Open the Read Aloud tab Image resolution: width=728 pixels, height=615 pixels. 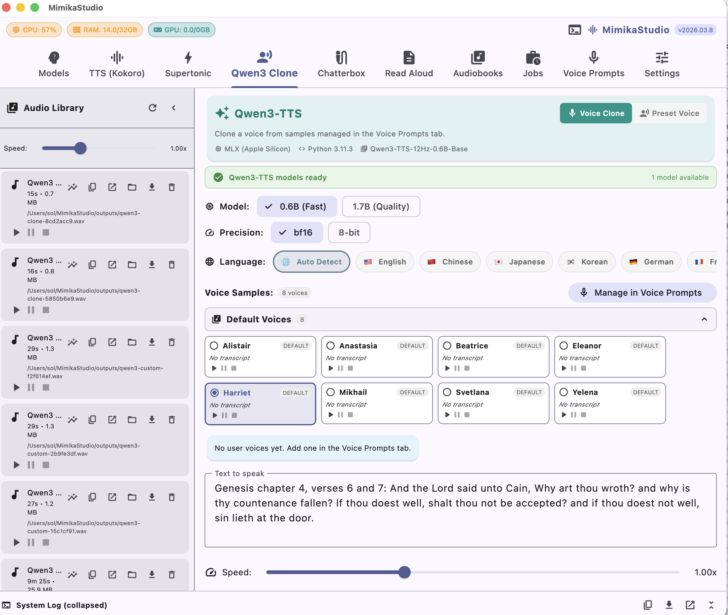coord(409,64)
